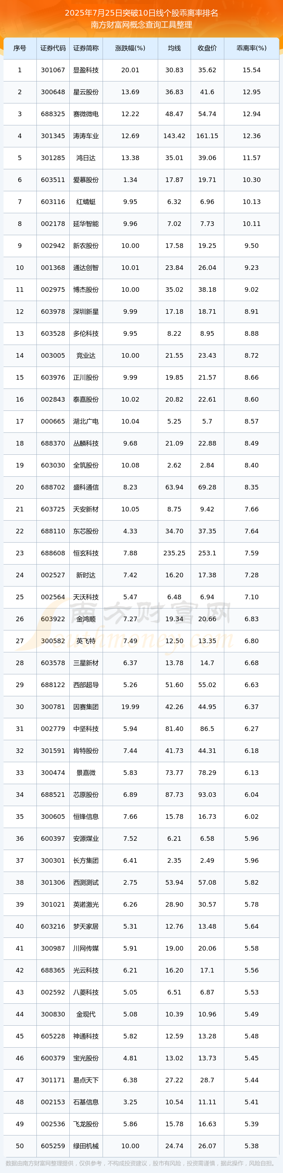Select stock name 川网传媒
283x1173 pixels.
coord(86,948)
